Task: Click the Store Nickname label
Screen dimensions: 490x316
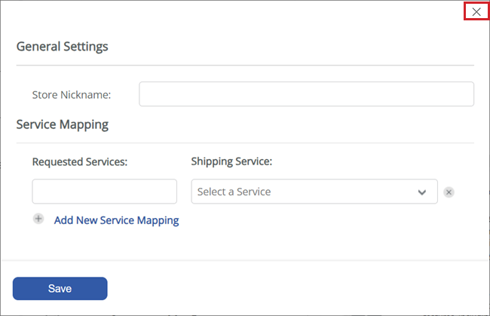Action: (x=72, y=95)
